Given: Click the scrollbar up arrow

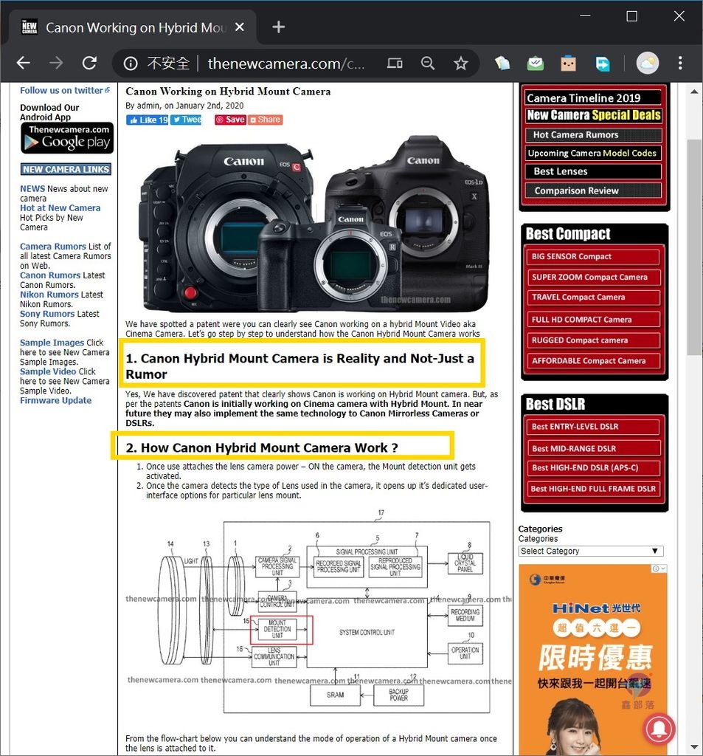Looking at the screenshot, I should pos(694,91).
